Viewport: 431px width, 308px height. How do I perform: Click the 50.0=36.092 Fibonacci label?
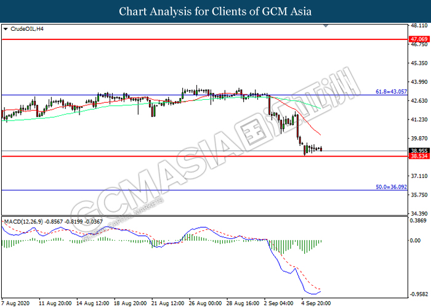tap(391, 187)
